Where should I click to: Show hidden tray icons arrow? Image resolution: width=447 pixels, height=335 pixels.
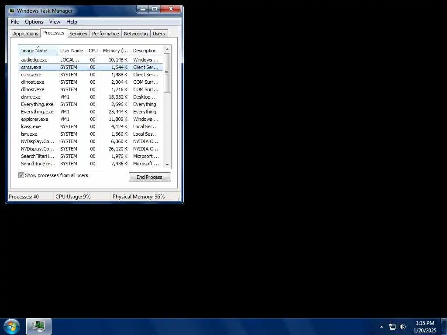click(x=382, y=327)
